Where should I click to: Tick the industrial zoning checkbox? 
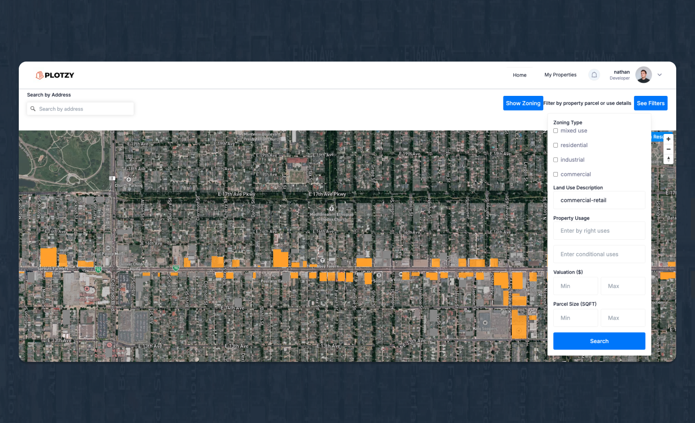556,160
